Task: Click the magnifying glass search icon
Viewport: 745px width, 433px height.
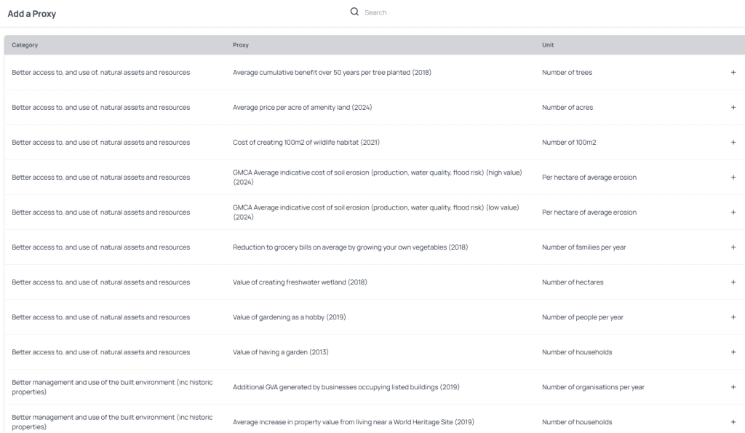Action: 354,12
